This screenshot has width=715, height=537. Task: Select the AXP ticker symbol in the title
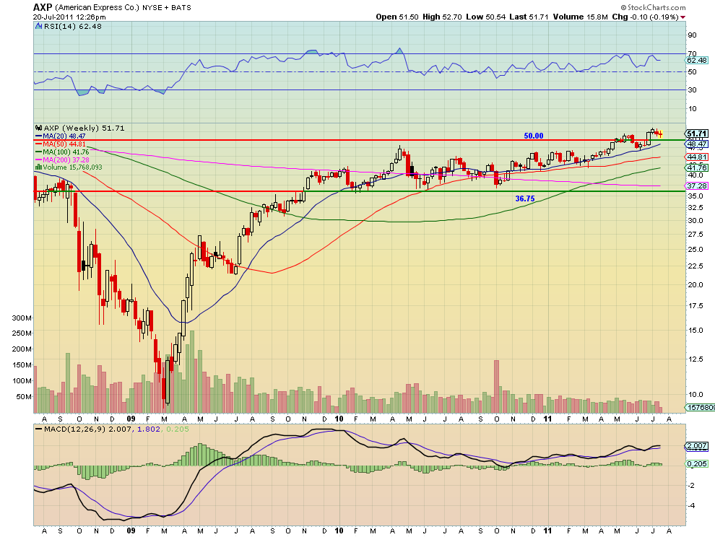pyautogui.click(x=43, y=7)
